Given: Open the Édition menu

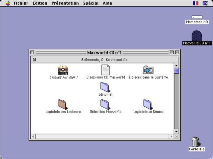Looking at the screenshot, I should click(x=40, y=3).
